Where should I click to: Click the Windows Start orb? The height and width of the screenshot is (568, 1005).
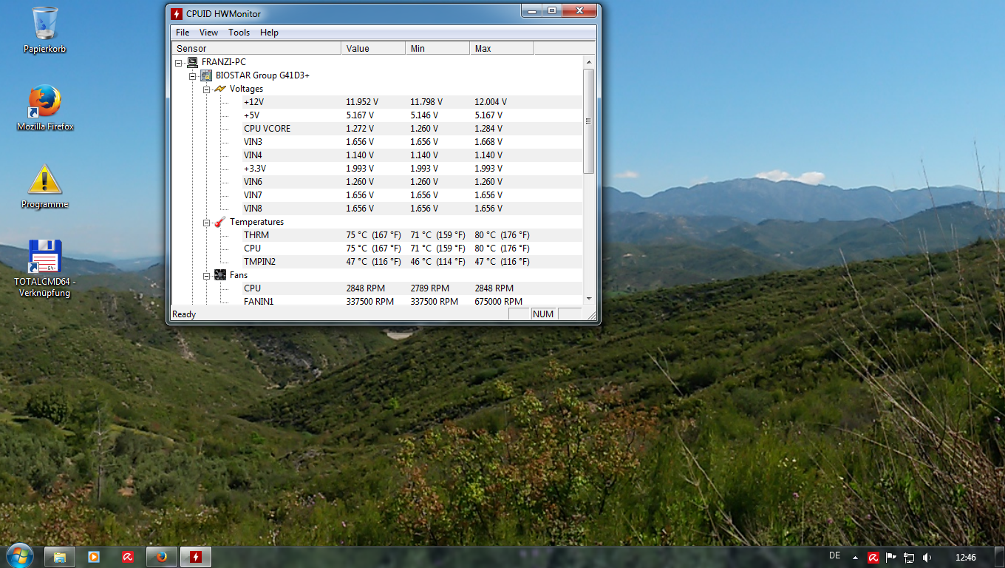[x=19, y=556]
